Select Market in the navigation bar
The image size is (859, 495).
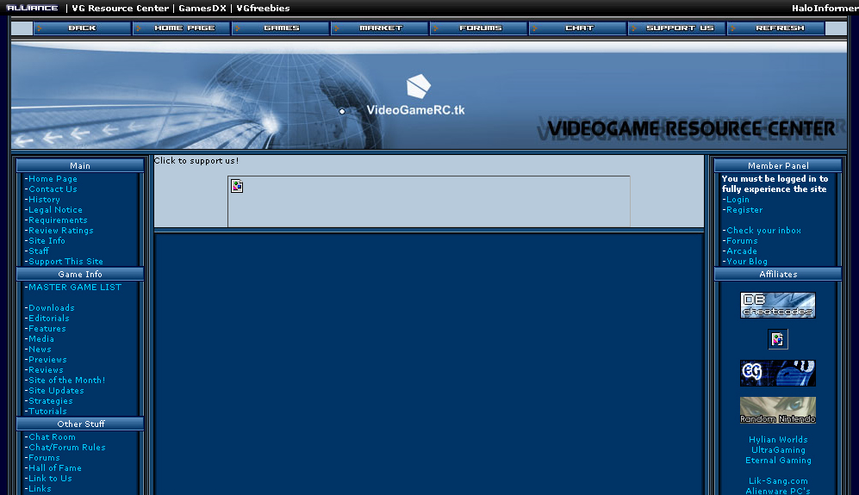pos(381,28)
